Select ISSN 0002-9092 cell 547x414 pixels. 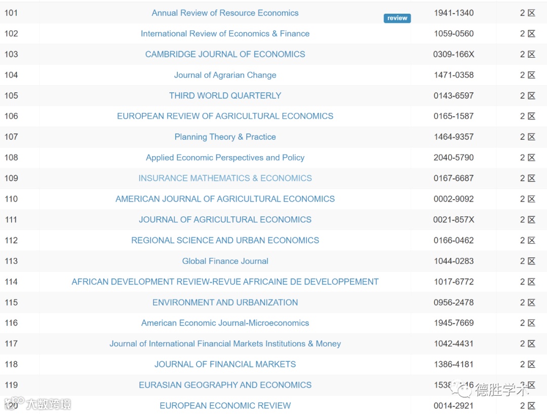(x=453, y=199)
